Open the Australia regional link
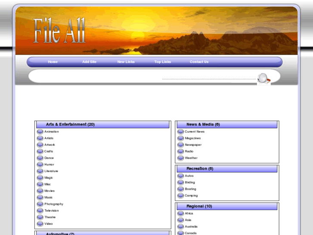Image resolution: width=313 pixels, height=235 pixels. point(191,227)
